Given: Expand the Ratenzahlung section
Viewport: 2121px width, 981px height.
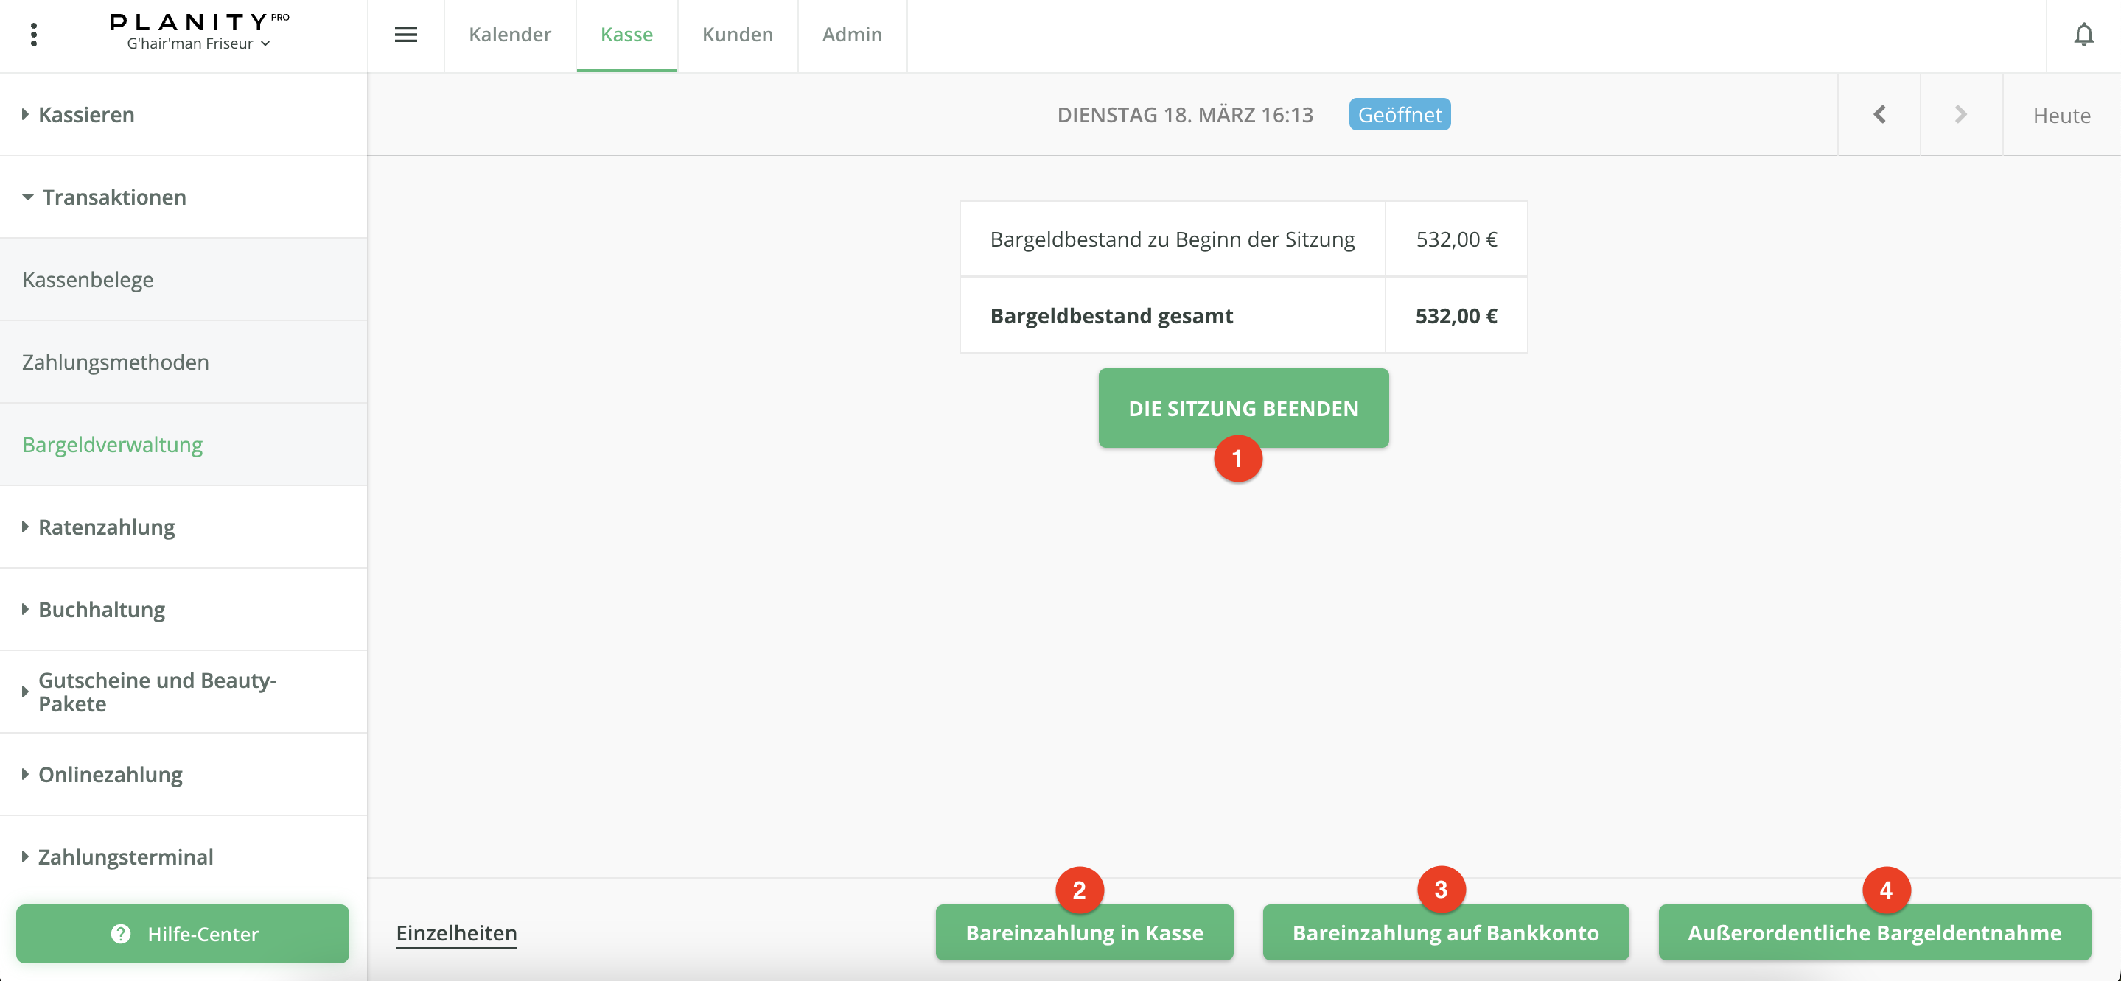Looking at the screenshot, I should click(106, 527).
